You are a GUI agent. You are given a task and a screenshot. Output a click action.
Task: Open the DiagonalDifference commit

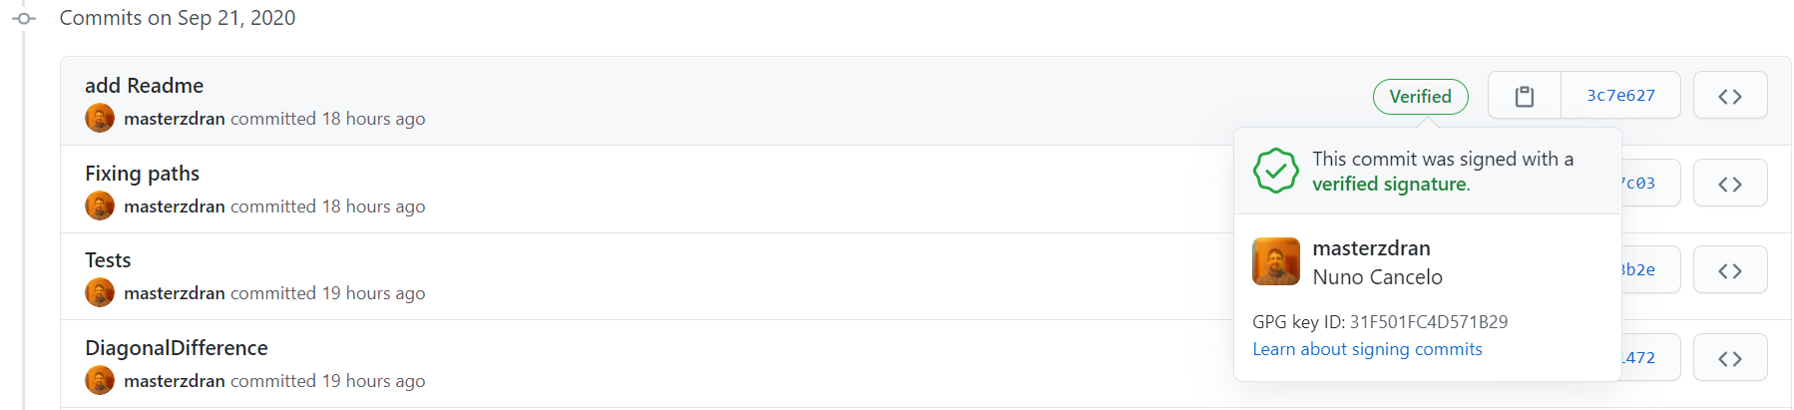[x=177, y=348]
